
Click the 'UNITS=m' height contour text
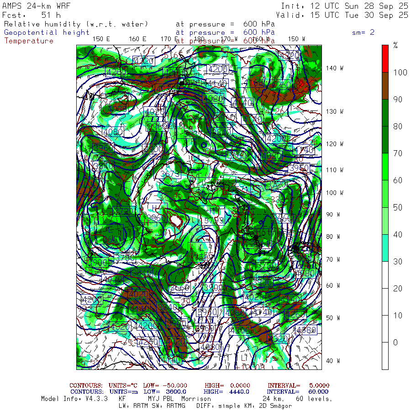tap(123, 392)
